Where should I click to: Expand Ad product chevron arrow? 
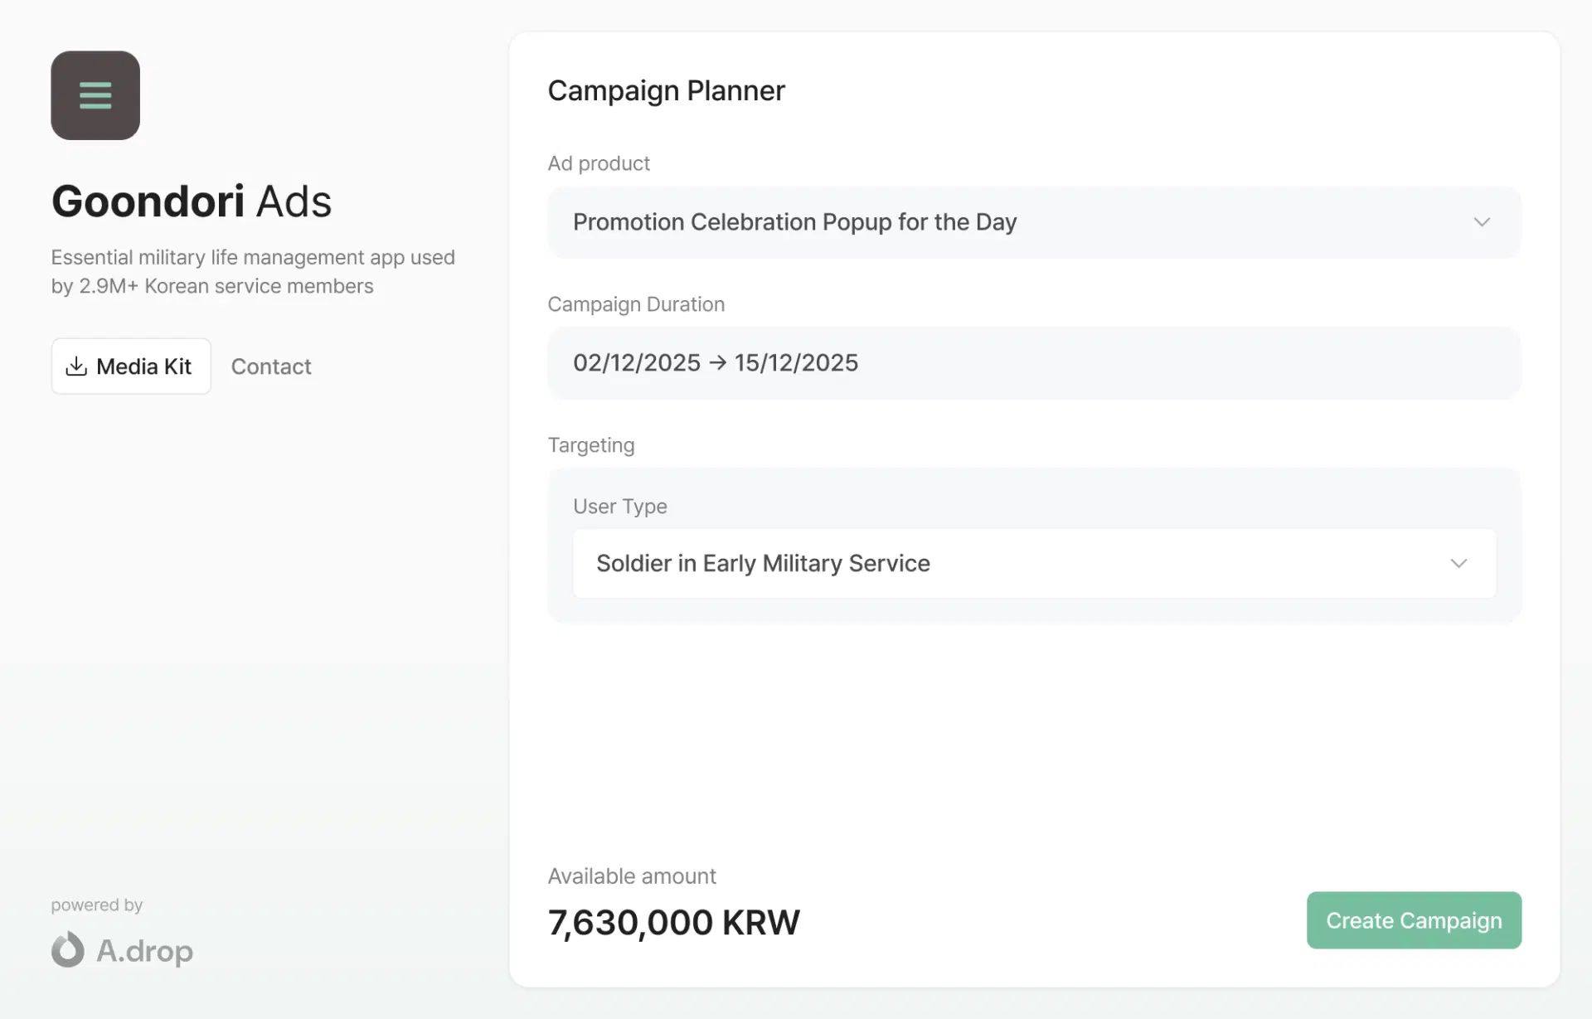tap(1482, 222)
